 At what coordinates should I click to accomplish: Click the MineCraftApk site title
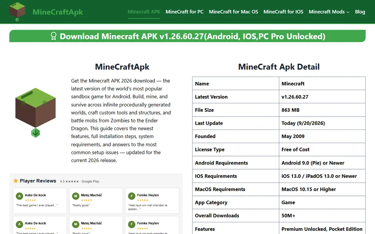coord(58,12)
